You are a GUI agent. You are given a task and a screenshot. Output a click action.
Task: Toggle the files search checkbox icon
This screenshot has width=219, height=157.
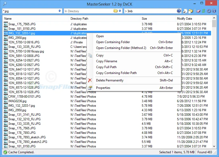tap(185, 11)
